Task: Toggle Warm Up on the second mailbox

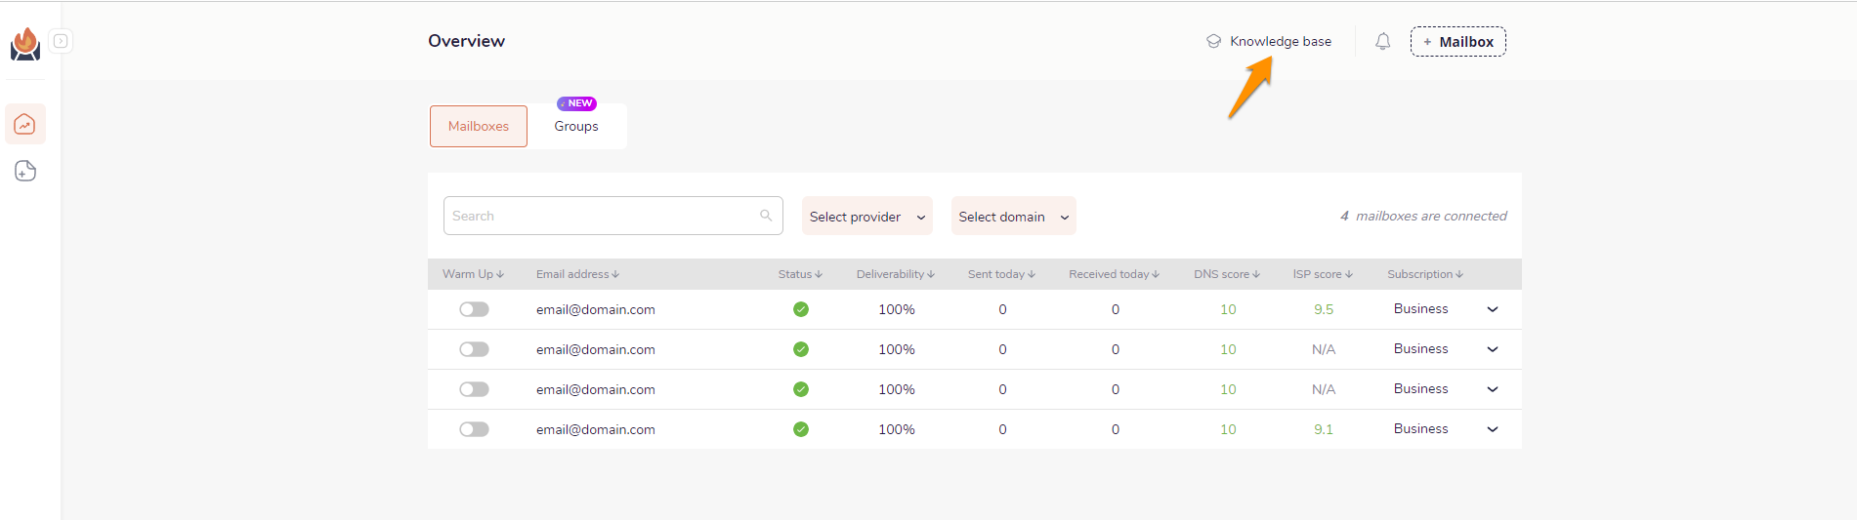Action: (x=474, y=349)
